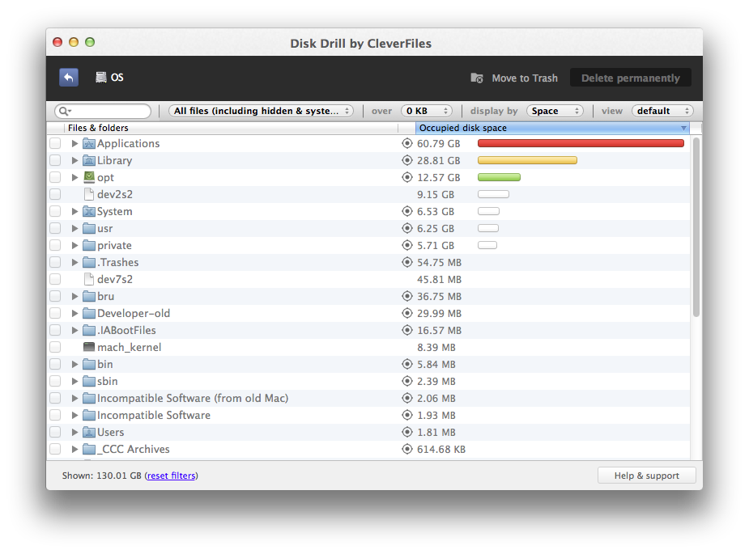This screenshot has width=749, height=554.
Task: Click the target icon beside System 6.53 GB
Action: [x=407, y=211]
